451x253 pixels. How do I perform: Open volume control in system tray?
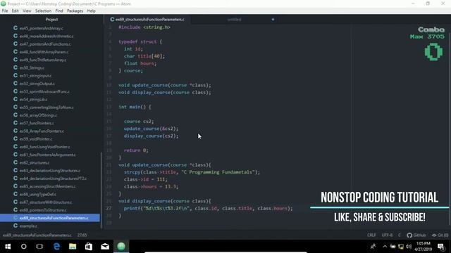coord(409,247)
